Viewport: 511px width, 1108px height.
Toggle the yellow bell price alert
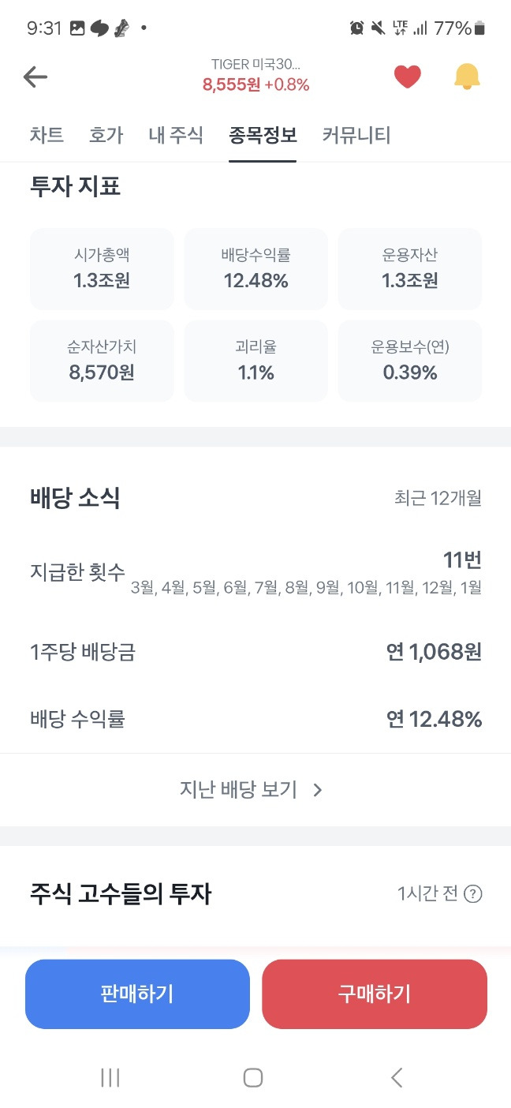(x=467, y=77)
